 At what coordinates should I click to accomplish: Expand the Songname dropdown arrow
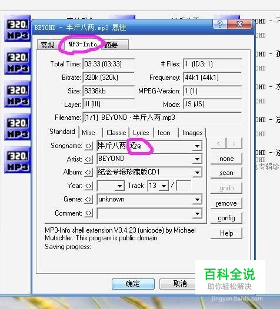tap(197, 146)
